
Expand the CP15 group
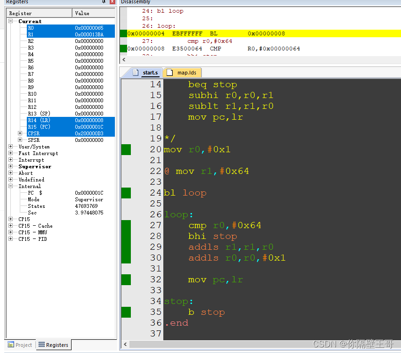[10, 219]
